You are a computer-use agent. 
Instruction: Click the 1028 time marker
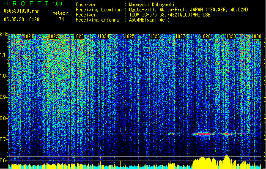[x=206, y=36]
